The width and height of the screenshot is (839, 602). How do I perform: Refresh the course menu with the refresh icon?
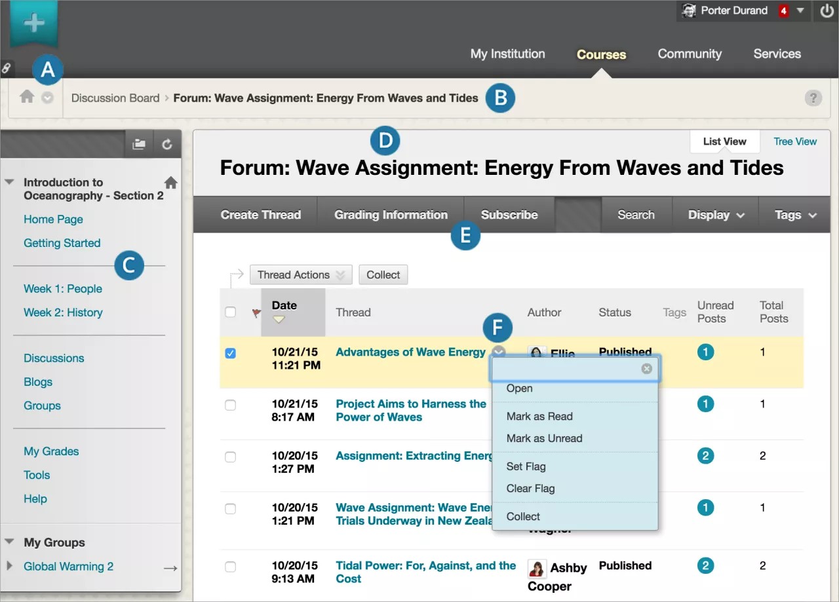[x=167, y=145]
